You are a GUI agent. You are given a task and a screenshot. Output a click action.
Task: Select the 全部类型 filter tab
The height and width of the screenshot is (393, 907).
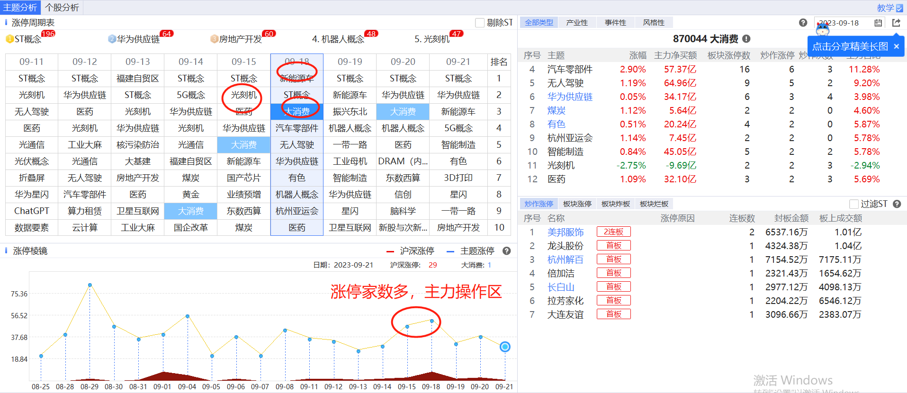[x=539, y=23]
